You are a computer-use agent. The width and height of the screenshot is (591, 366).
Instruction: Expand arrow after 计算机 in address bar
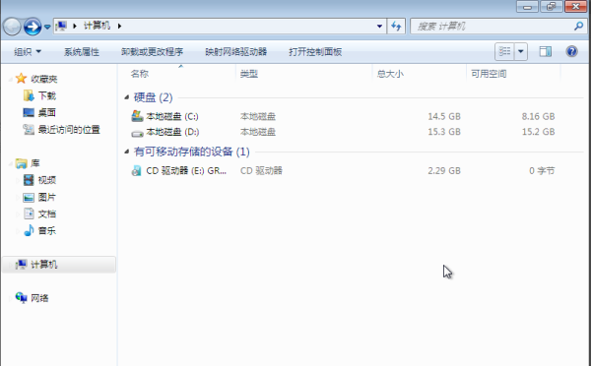coord(119,26)
